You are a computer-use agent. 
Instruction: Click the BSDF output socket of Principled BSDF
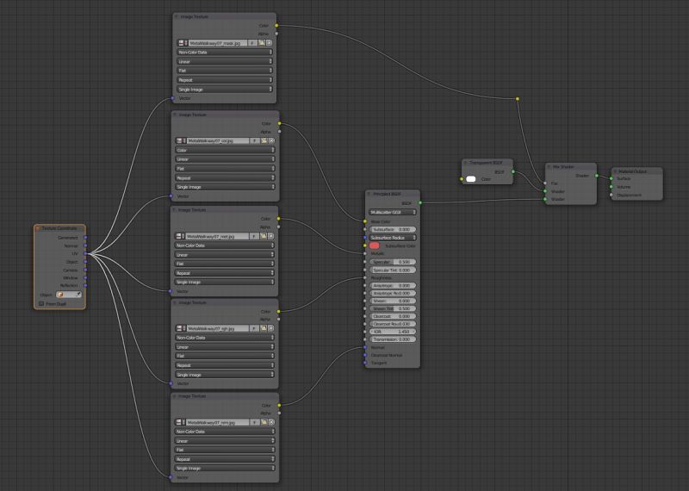click(x=420, y=203)
